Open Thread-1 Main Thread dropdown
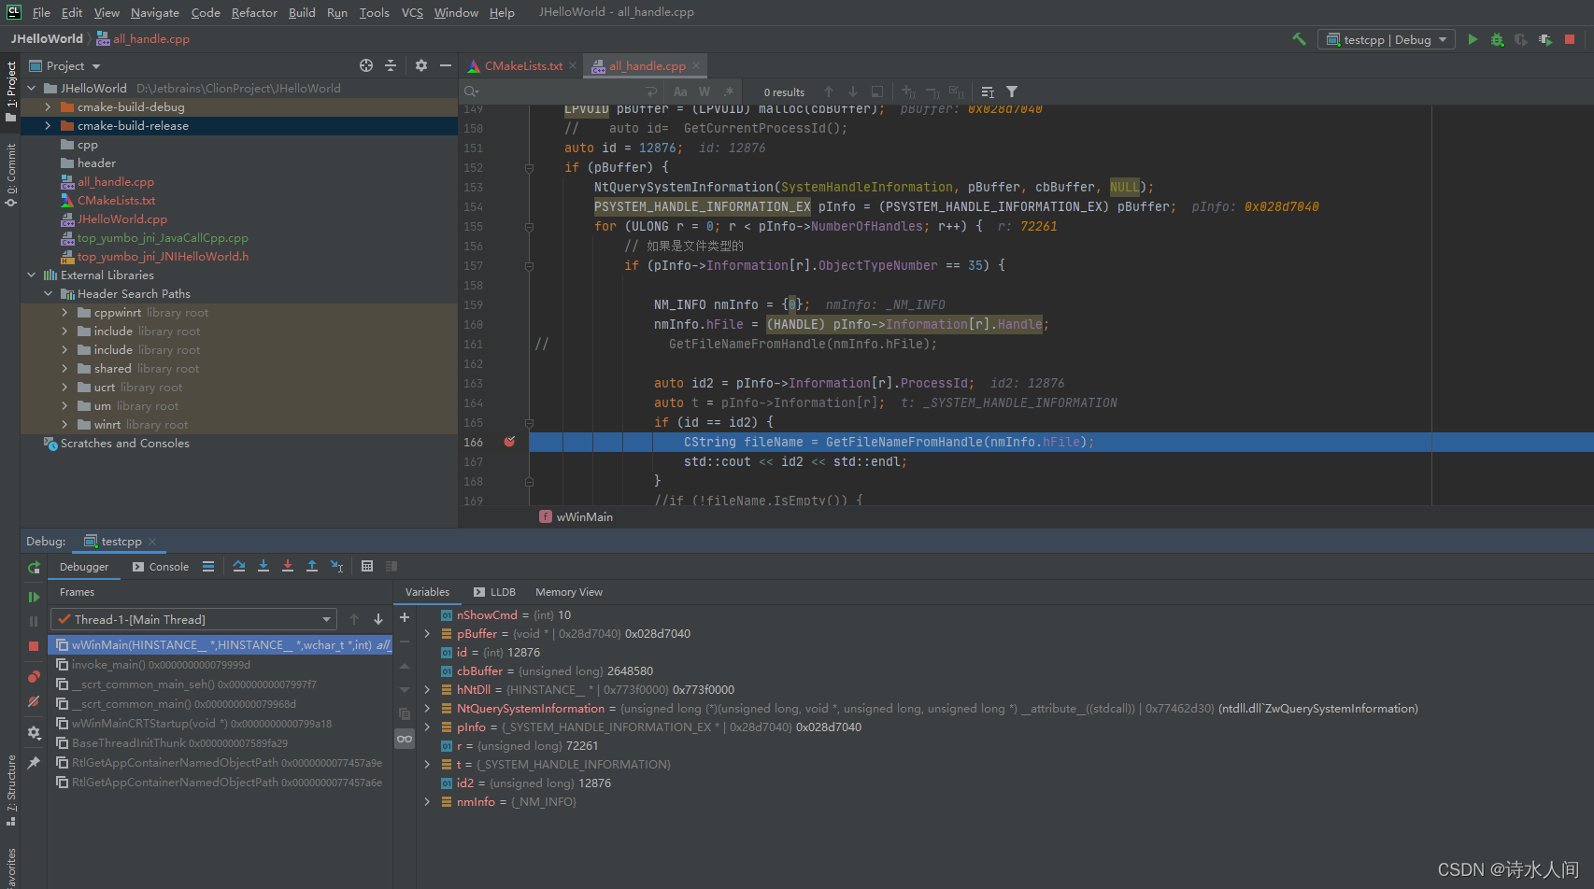This screenshot has width=1594, height=889. click(193, 619)
